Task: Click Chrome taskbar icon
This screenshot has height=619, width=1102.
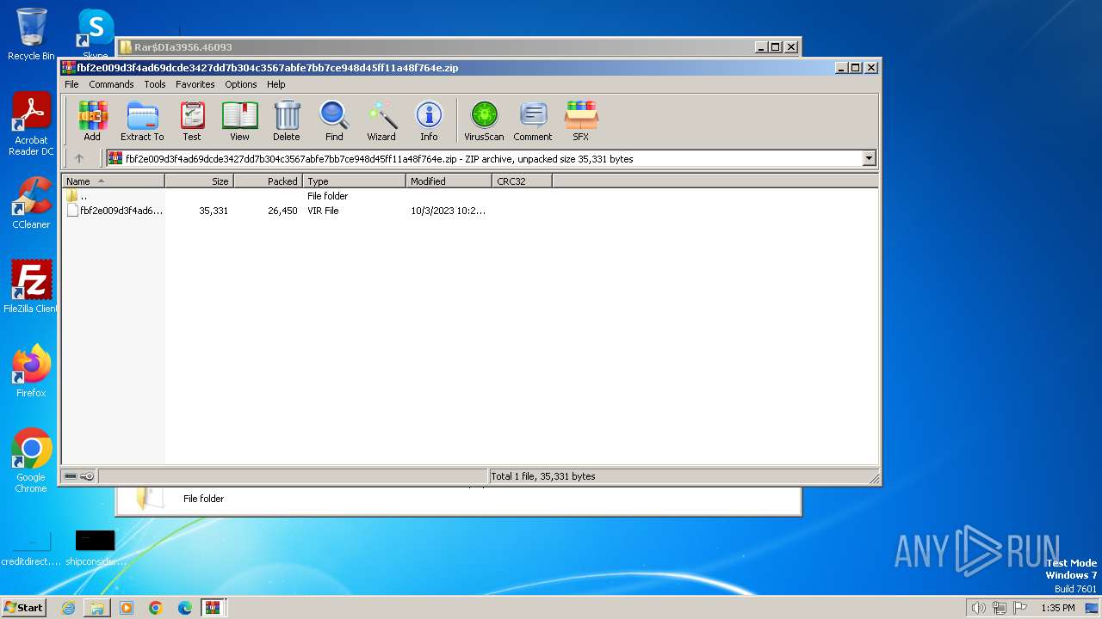Action: point(156,608)
